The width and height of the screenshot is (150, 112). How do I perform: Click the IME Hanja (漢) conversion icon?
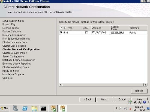(x=139, y=102)
